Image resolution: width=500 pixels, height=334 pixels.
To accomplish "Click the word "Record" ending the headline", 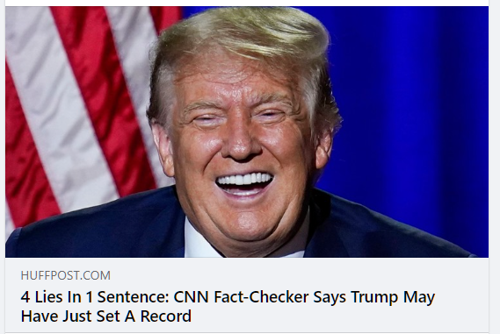I will point(166,316).
